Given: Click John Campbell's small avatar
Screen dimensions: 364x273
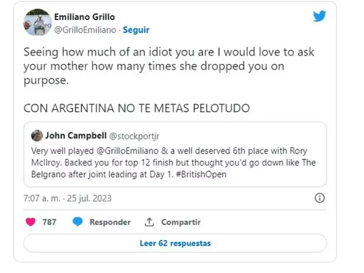Looking at the screenshot, I should point(36,136).
